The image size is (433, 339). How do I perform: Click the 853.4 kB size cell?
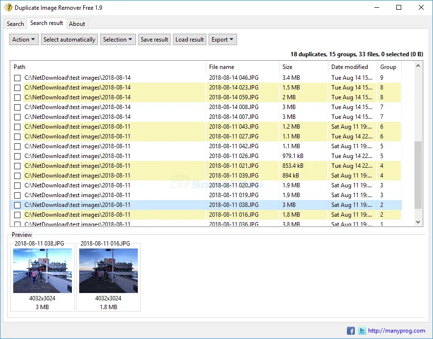[x=293, y=166]
